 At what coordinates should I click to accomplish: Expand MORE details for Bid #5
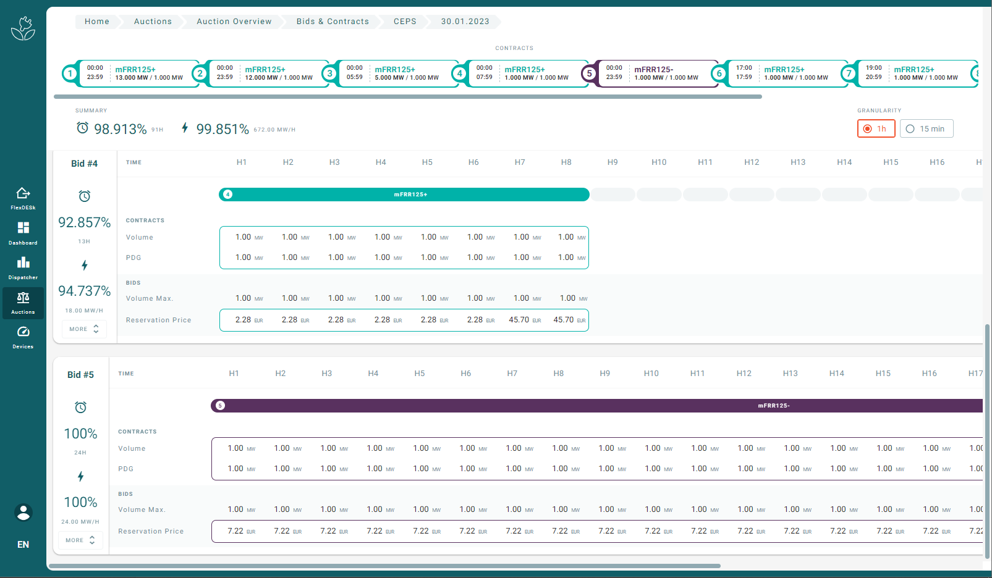click(80, 540)
